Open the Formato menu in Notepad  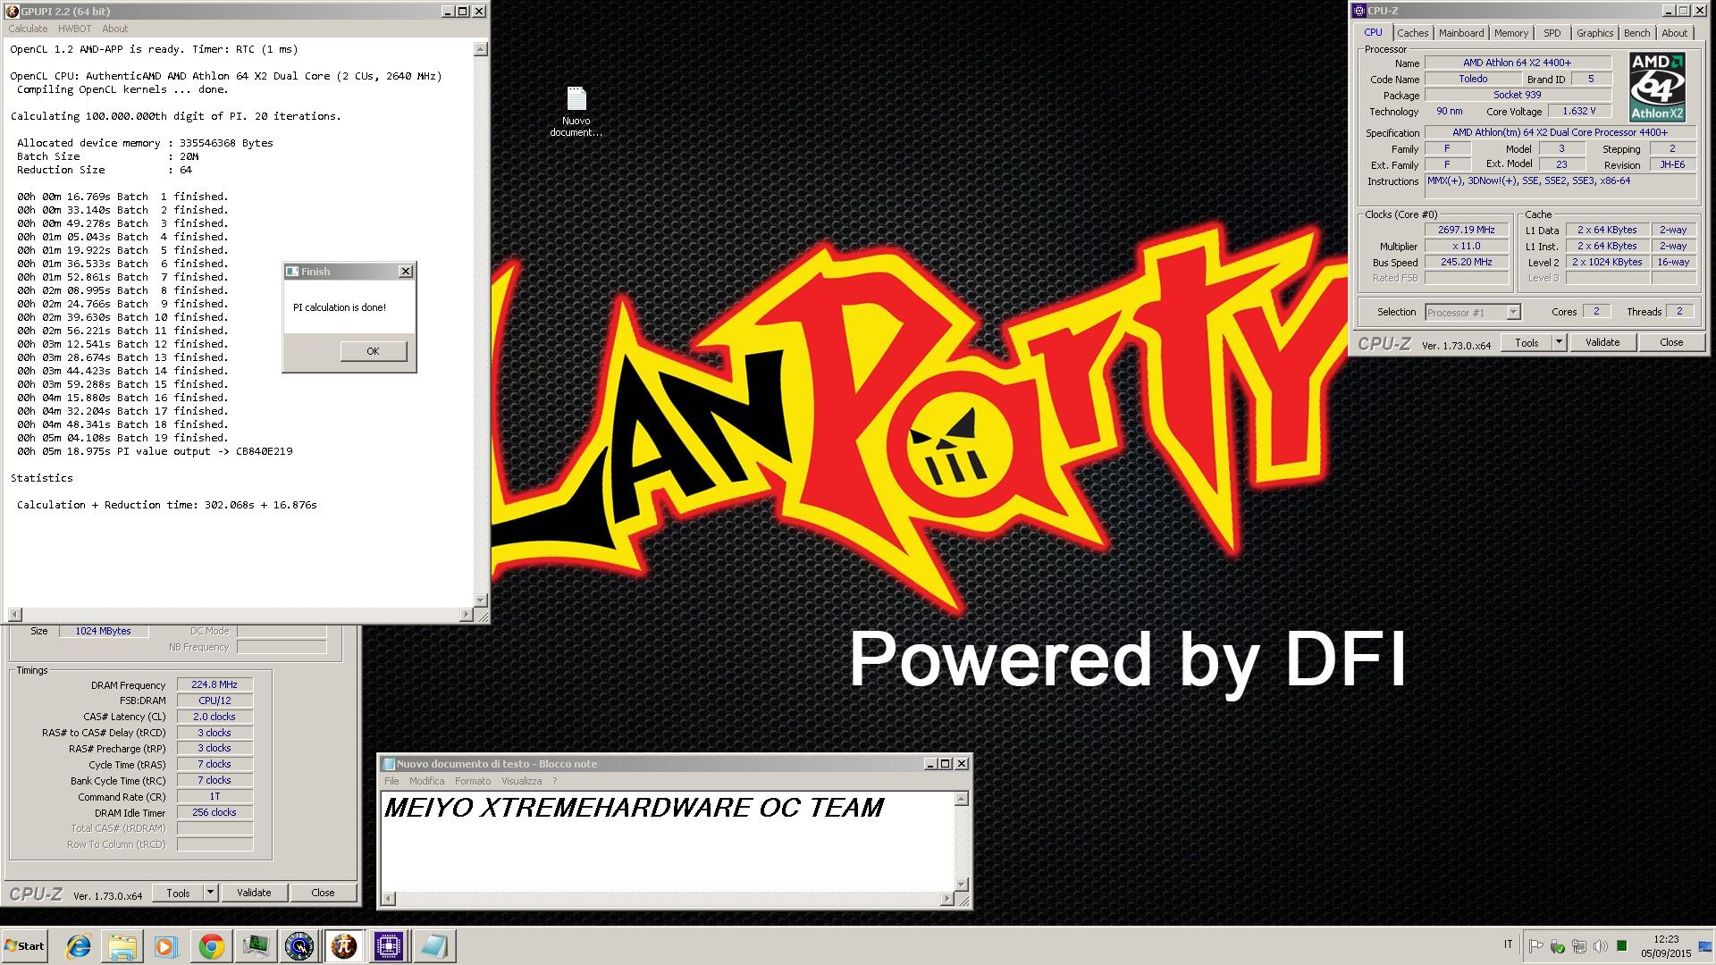pyautogui.click(x=473, y=781)
